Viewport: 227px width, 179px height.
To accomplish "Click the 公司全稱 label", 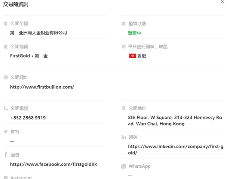I will (x=19, y=23).
